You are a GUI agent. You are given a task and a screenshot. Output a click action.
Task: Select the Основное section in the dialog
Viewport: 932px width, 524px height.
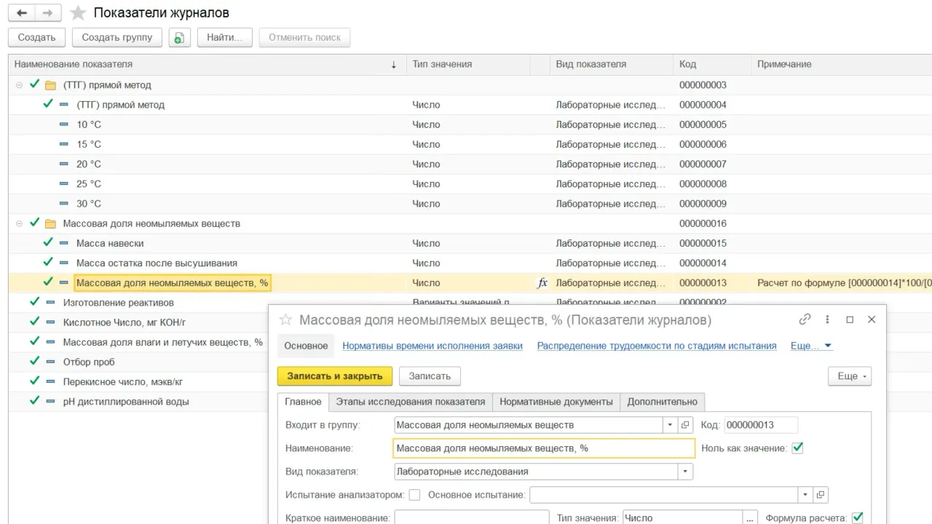point(306,346)
